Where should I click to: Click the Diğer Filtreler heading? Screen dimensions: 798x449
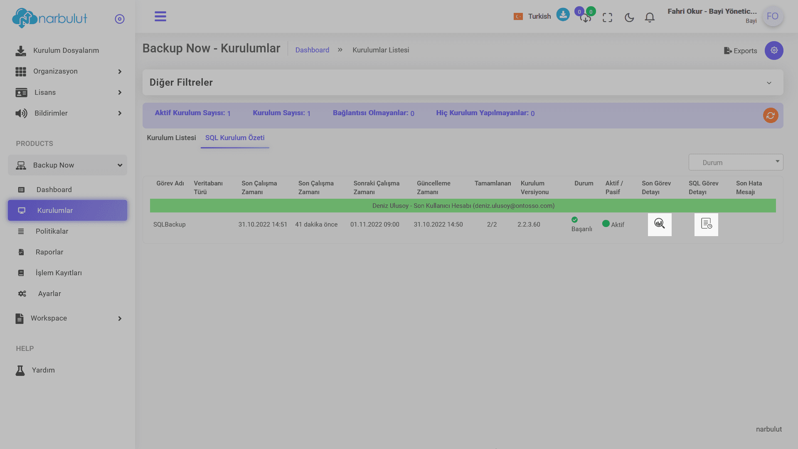[x=181, y=82]
